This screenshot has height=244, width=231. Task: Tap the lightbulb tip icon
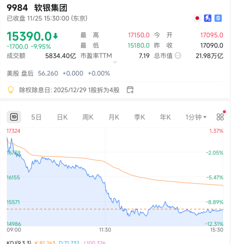(x=11, y=90)
